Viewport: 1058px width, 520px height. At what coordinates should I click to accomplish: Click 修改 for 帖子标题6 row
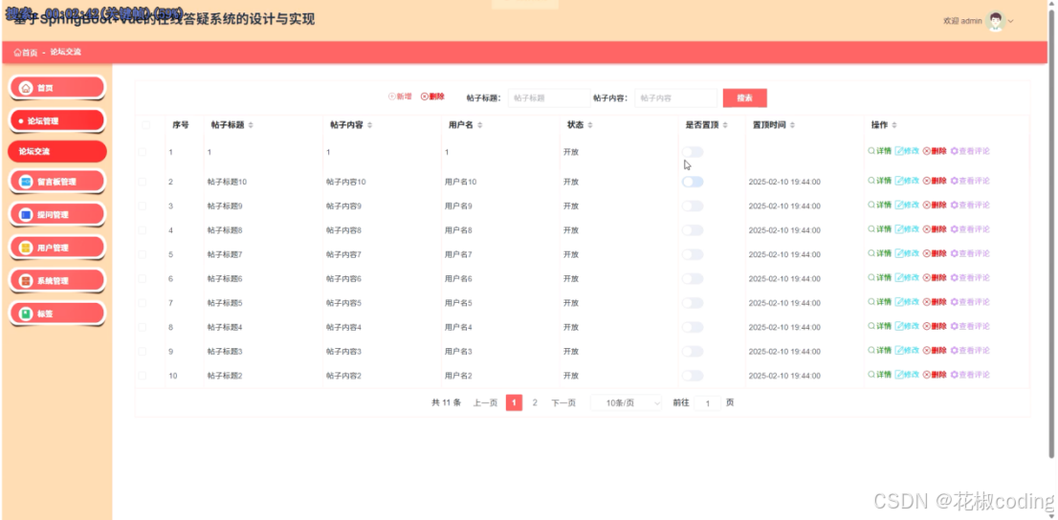tap(907, 278)
